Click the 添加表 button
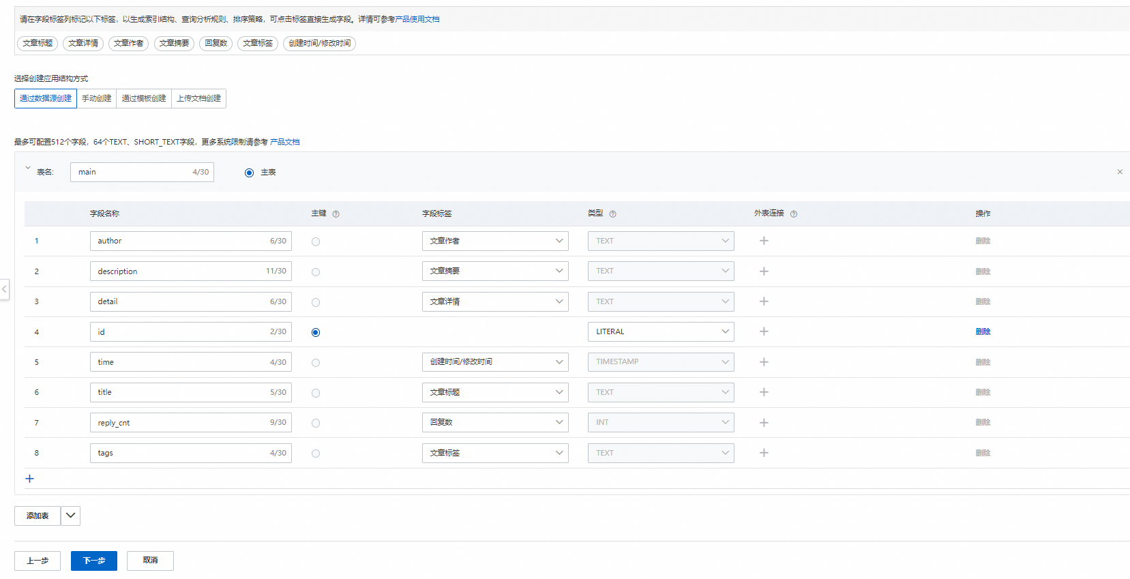 click(38, 516)
